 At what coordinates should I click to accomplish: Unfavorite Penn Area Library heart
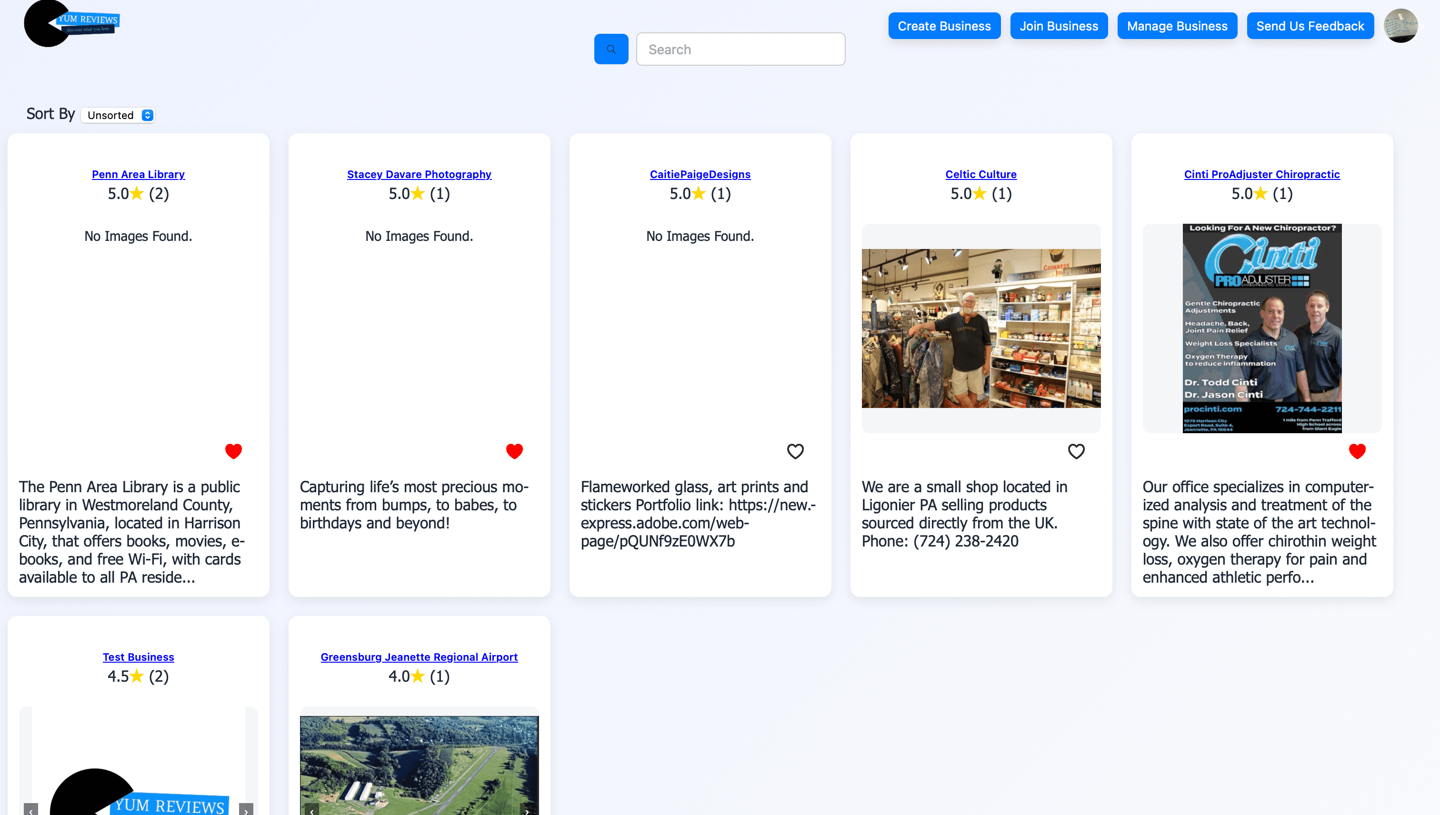[x=233, y=451]
